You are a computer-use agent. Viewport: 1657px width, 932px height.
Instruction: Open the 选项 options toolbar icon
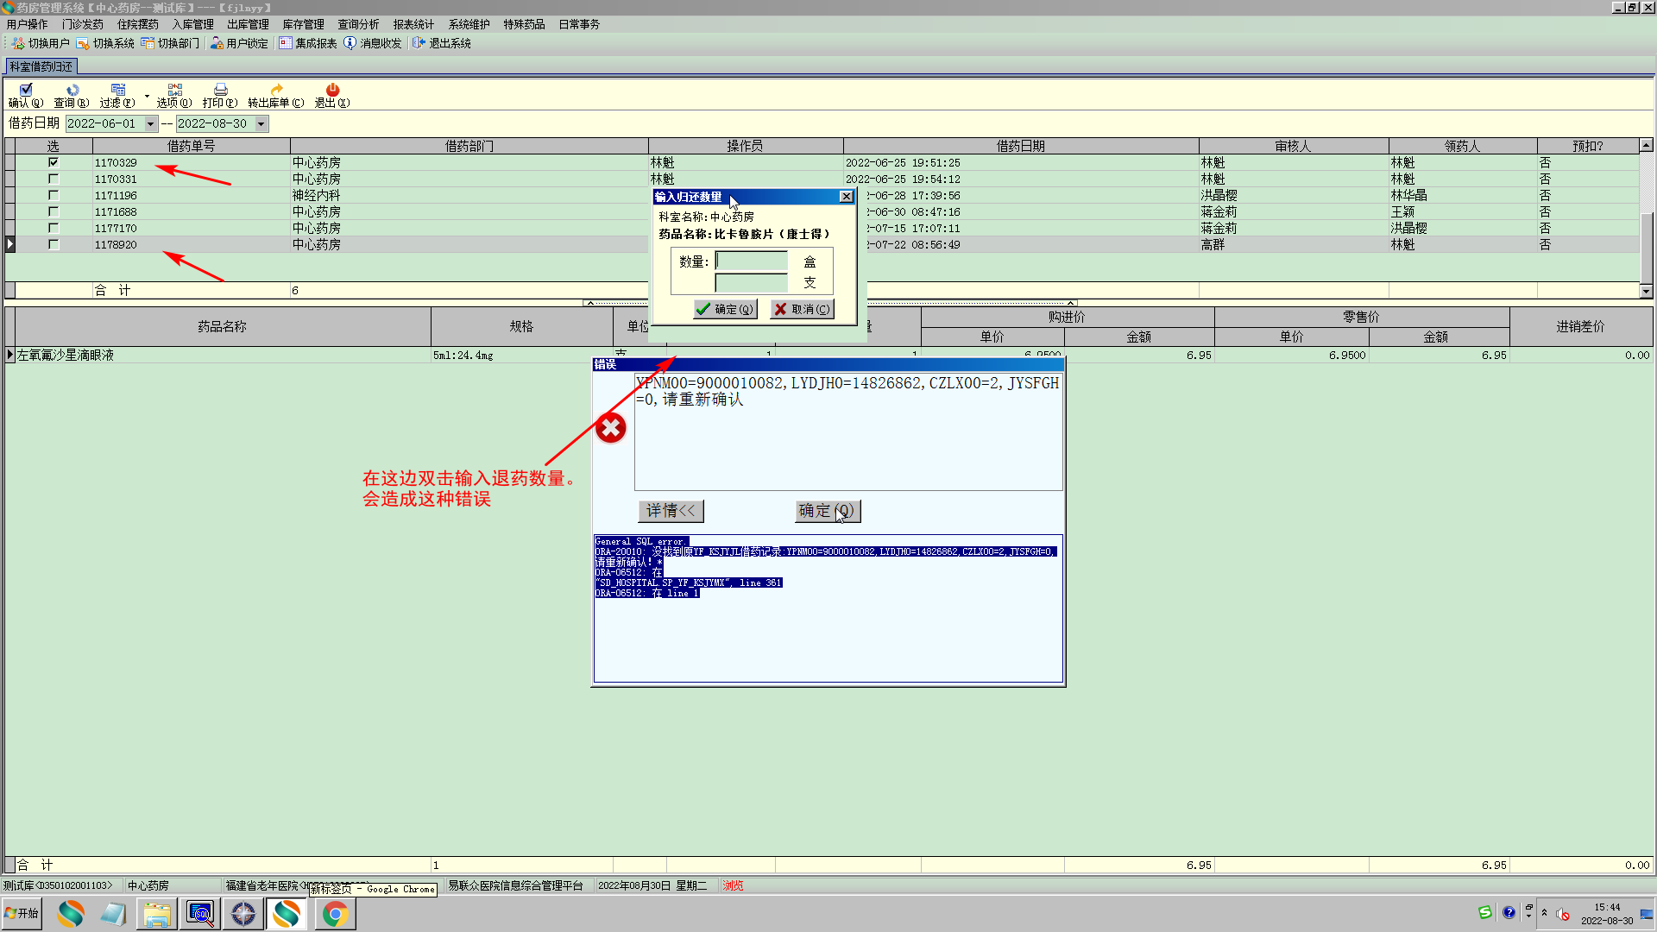[x=174, y=91]
